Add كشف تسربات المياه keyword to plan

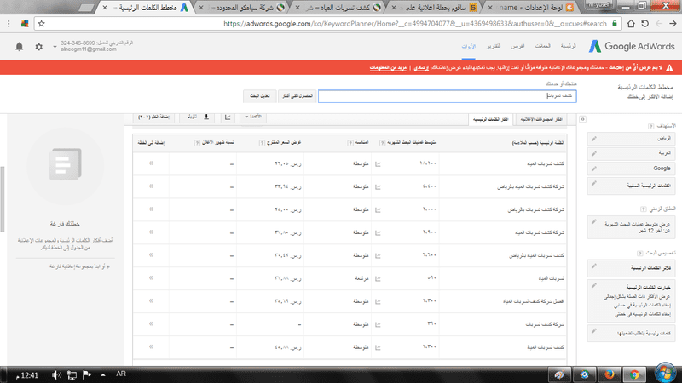pos(151,163)
